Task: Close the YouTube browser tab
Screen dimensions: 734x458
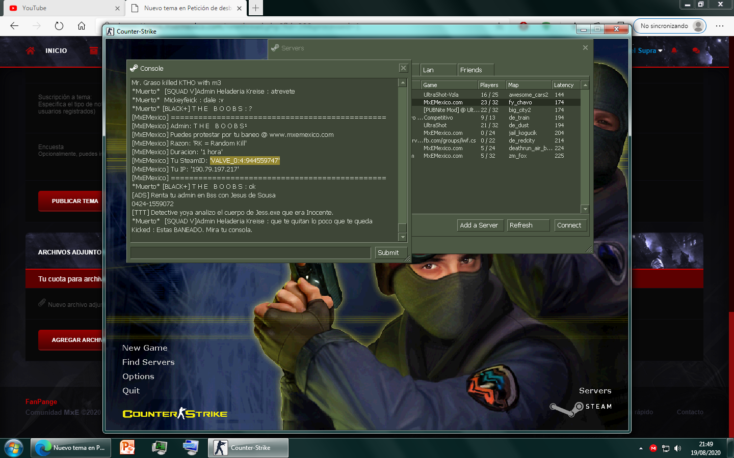Action: click(117, 8)
